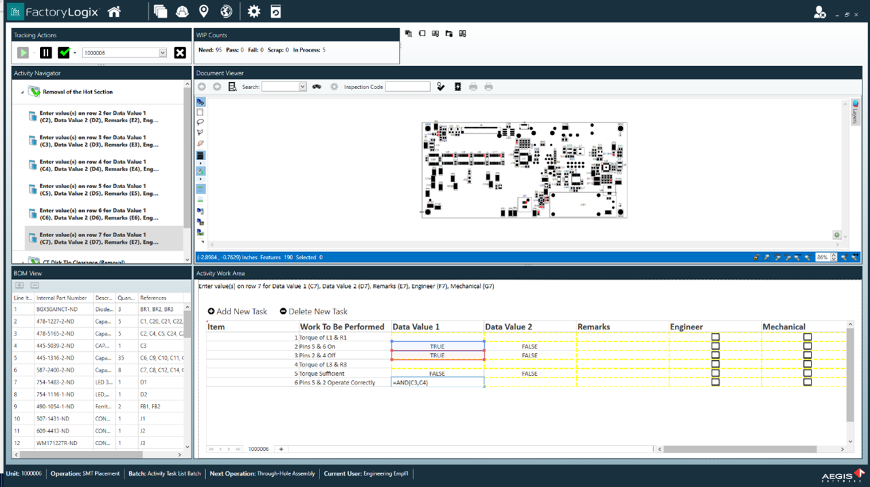Image resolution: width=870 pixels, height=487 pixels.
Task: Start tracking with the green play icon
Action: click(x=22, y=52)
